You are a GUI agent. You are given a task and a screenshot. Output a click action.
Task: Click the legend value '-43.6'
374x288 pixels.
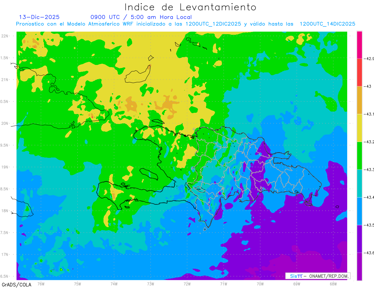click(369, 253)
